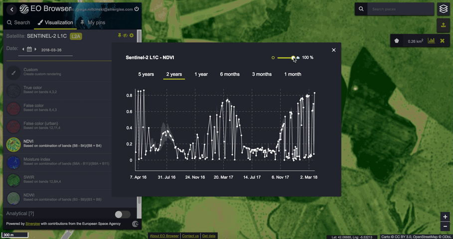Viewport: 453px width, 239px height.
Task: Click the map search magnifier icon
Action: [x=361, y=9]
